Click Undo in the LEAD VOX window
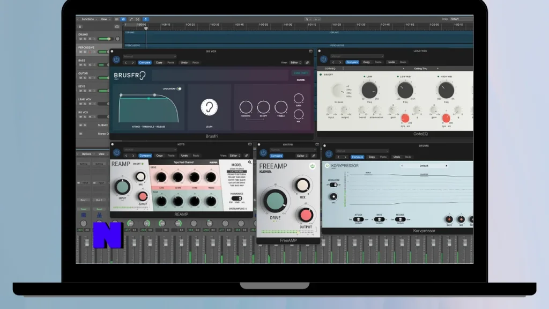The image size is (549, 309). [x=391, y=62]
